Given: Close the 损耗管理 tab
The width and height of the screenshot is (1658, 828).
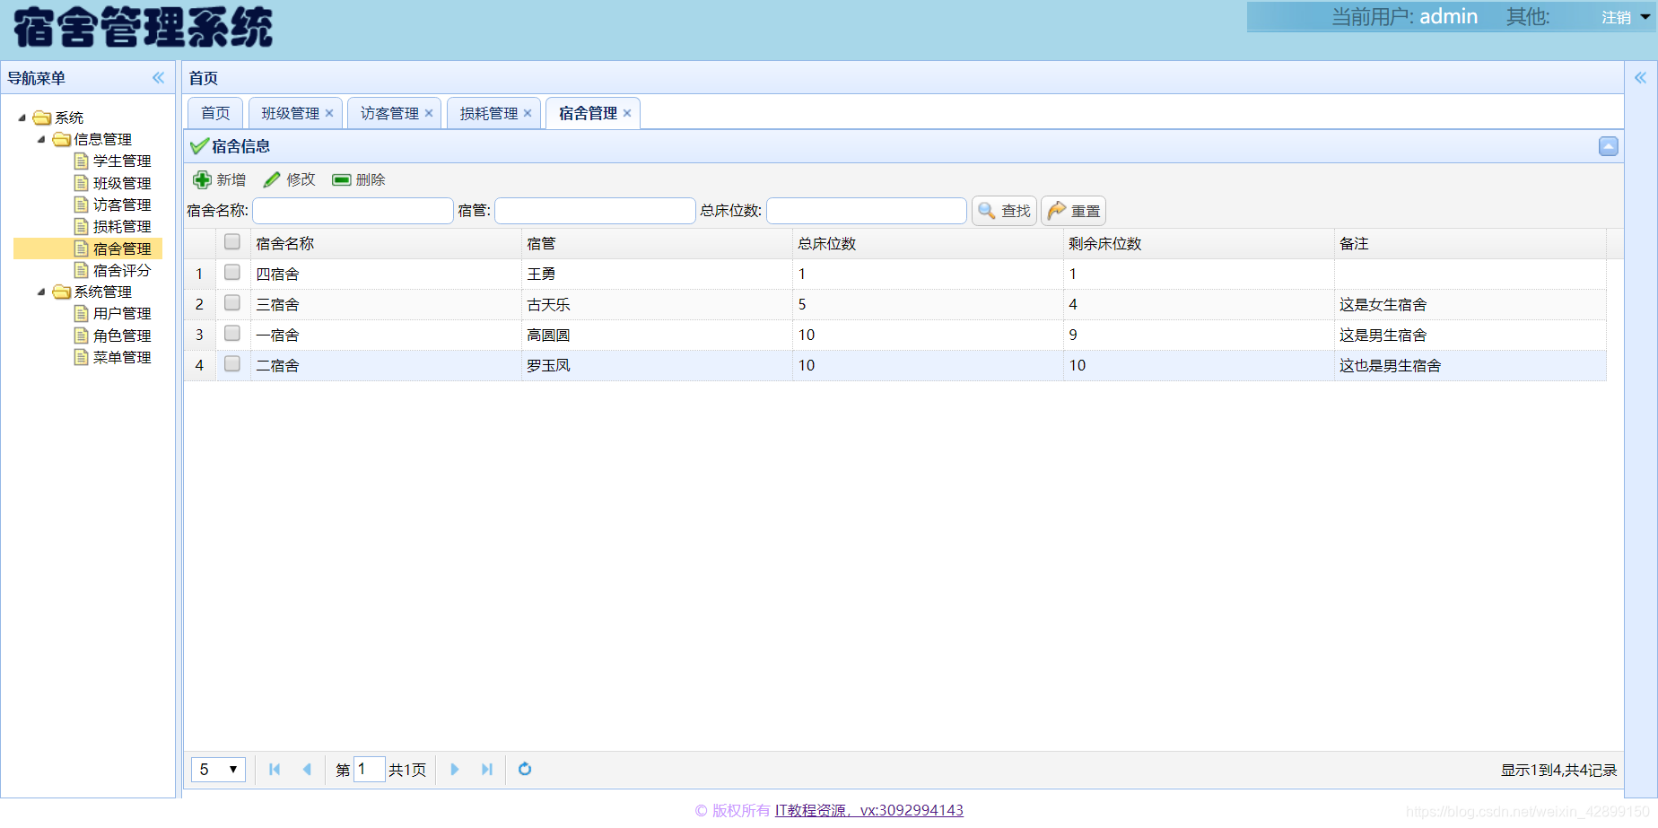Looking at the screenshot, I should click(x=528, y=113).
